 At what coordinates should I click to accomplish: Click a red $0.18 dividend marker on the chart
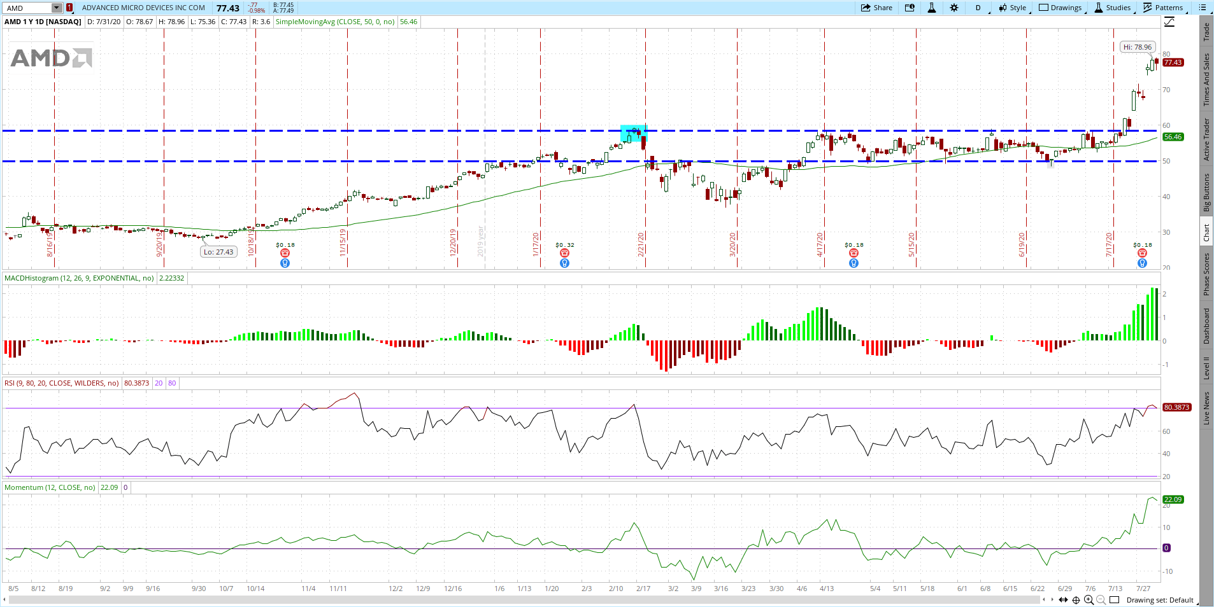pyautogui.click(x=284, y=252)
